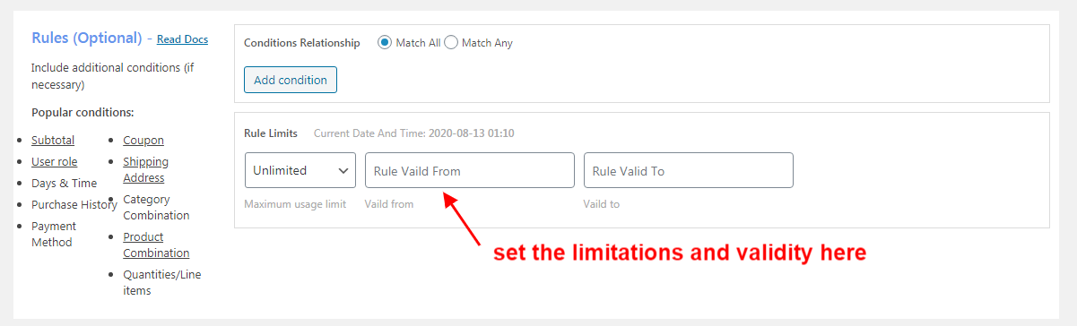The image size is (1077, 326).
Task: Click the Payment Method list item
Action: click(x=54, y=234)
